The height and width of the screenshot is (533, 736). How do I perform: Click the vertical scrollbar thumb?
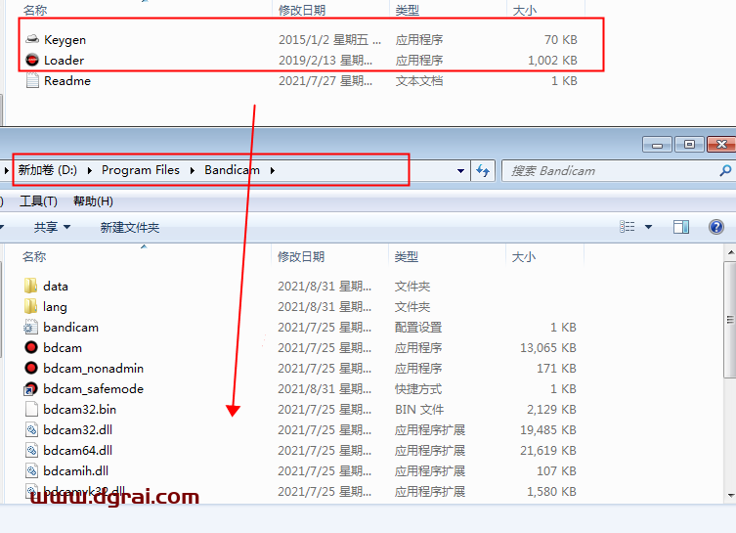(x=730, y=320)
